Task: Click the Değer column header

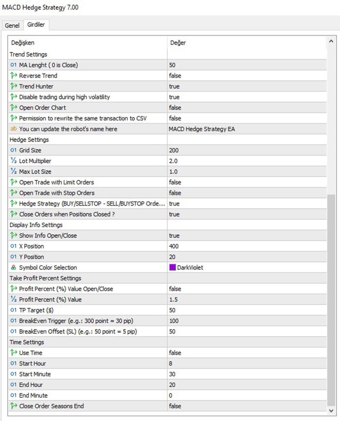Action: click(x=178, y=43)
